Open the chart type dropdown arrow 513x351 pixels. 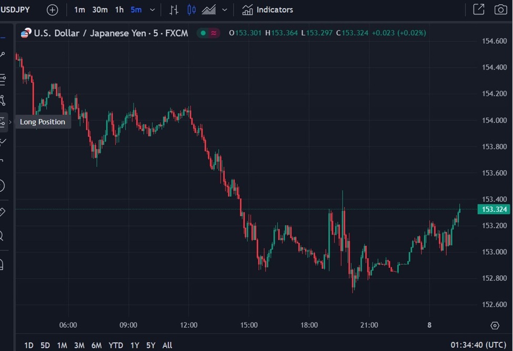[x=224, y=9]
